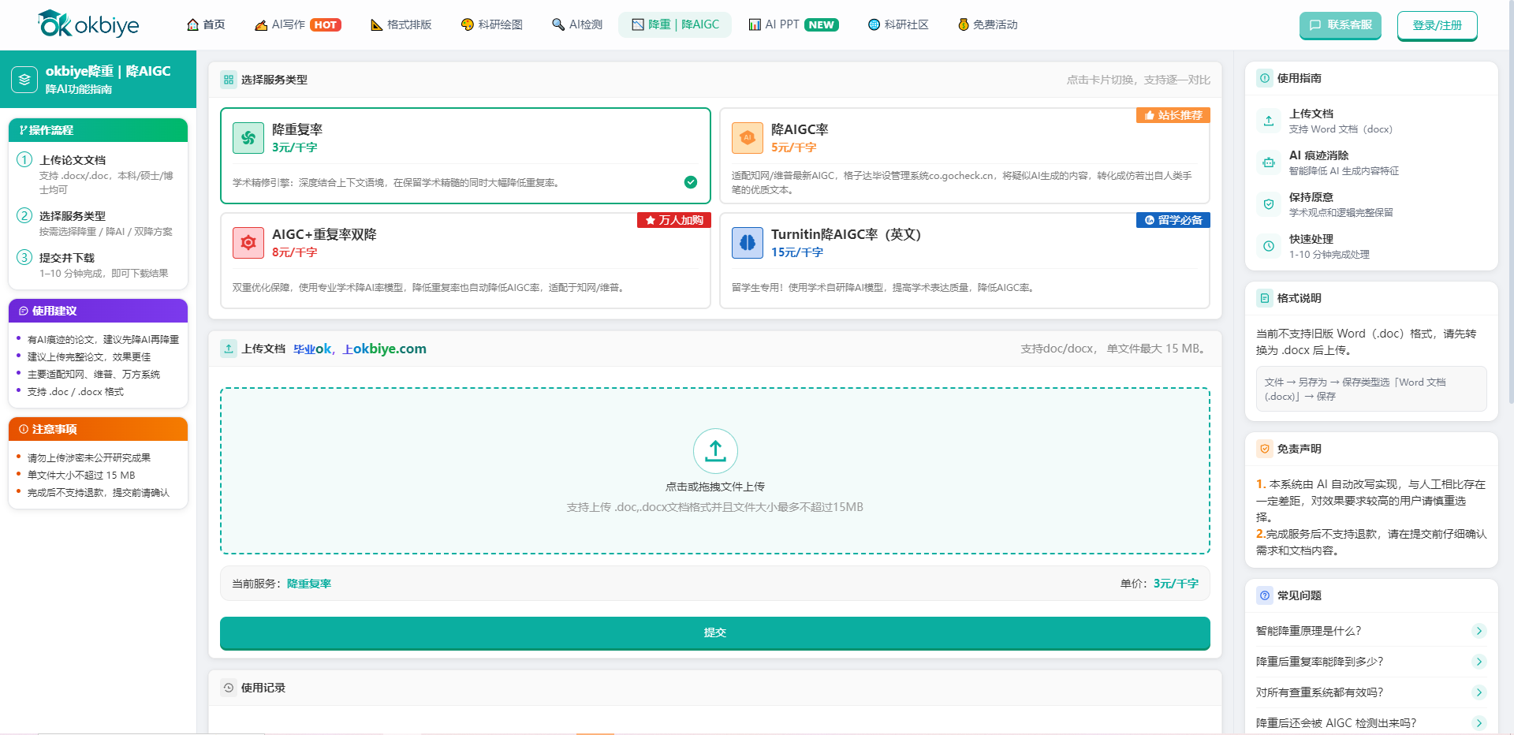The image size is (1514, 735).
Task: Click the 快速处理 clock icon
Action: click(1269, 246)
